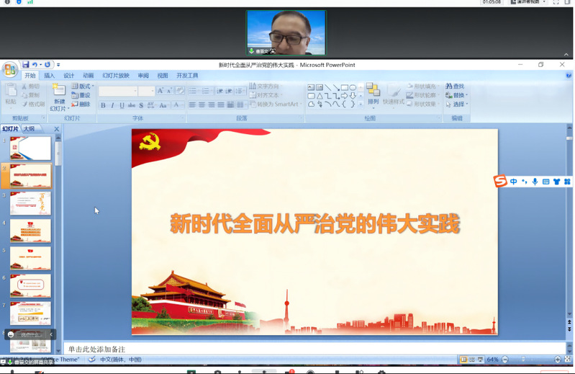Image resolution: width=575 pixels, height=374 pixels.
Task: Delete the slide using 删除 icon
Action: coord(81,104)
